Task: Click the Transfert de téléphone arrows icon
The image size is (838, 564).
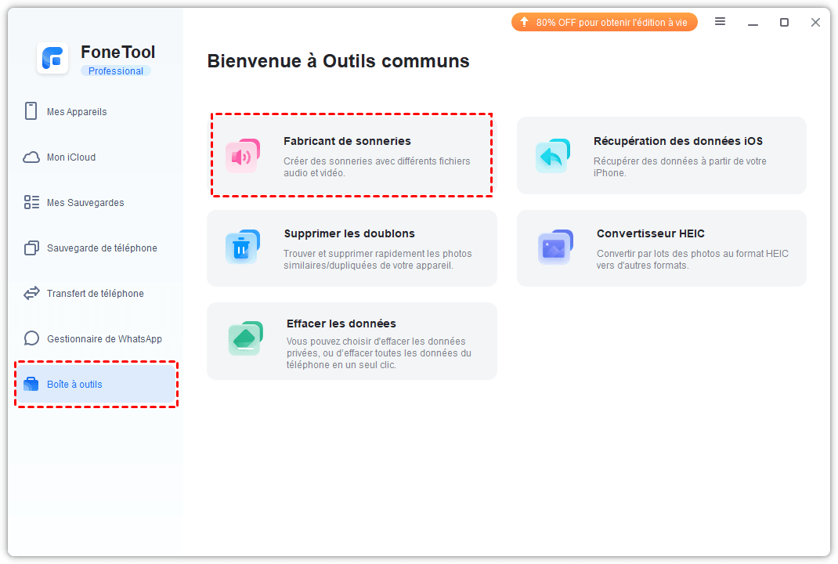Action: pos(31,294)
